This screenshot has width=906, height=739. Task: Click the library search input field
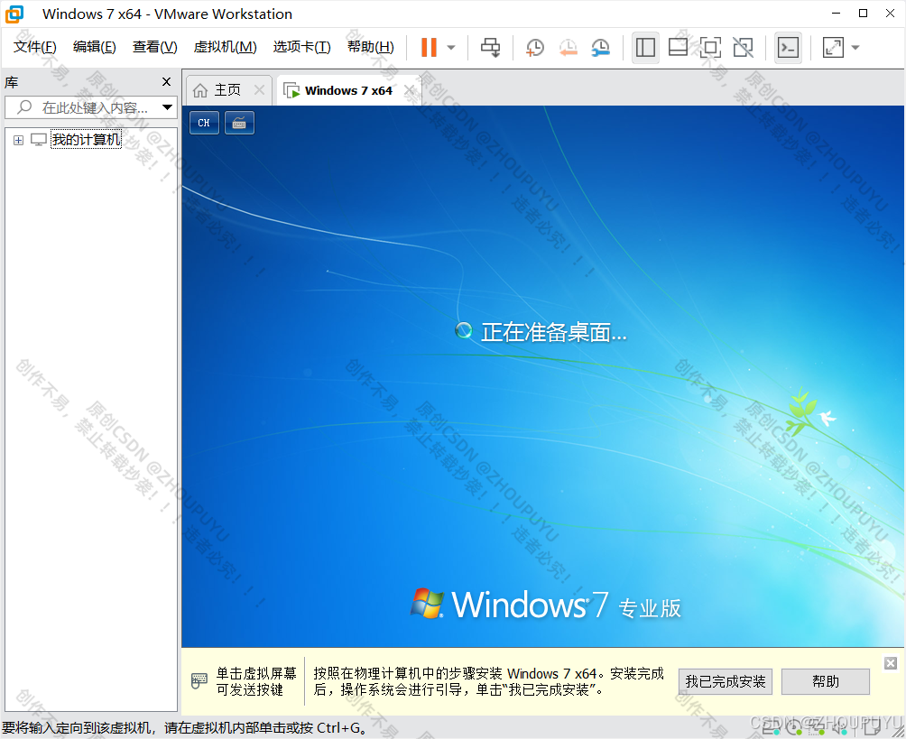click(x=92, y=107)
